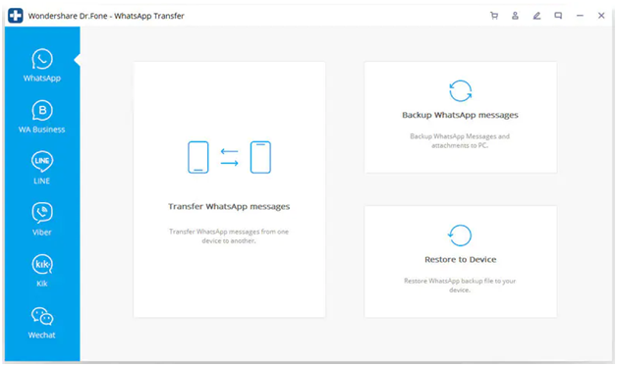Open the shopping cart icon
Viewport: 617px width, 367px height.
coord(494,16)
